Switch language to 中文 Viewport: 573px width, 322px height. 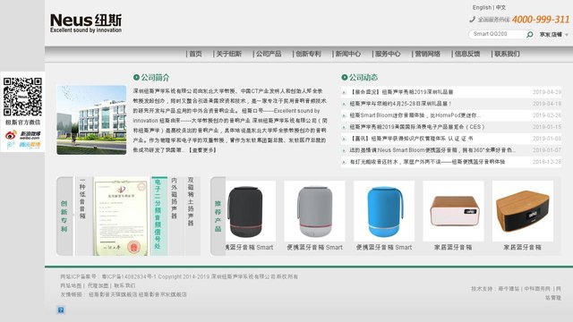(x=500, y=7)
